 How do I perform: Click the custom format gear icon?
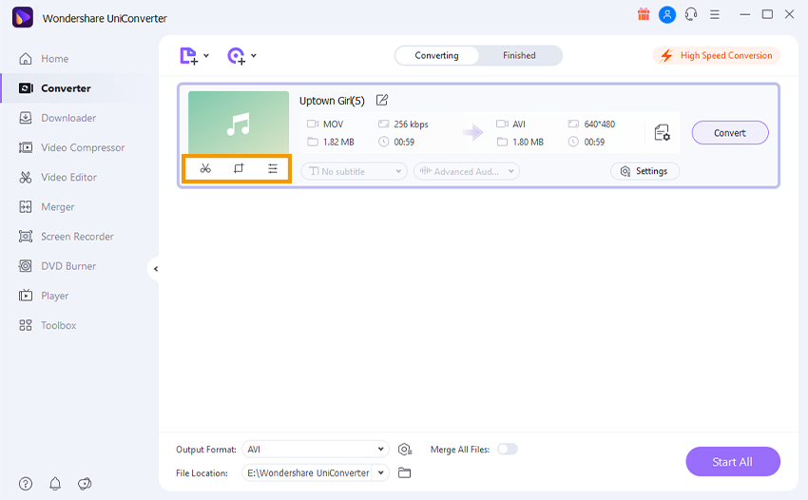click(x=405, y=450)
